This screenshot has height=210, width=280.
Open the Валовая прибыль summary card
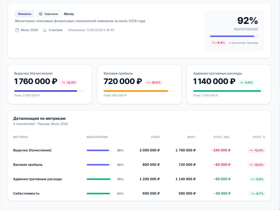[139, 84]
